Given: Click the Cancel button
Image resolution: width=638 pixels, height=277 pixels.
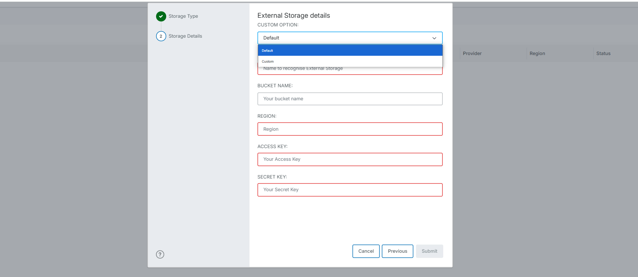Looking at the screenshot, I should pyautogui.click(x=366, y=251).
